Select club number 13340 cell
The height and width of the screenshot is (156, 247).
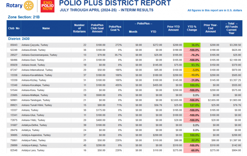(14, 85)
